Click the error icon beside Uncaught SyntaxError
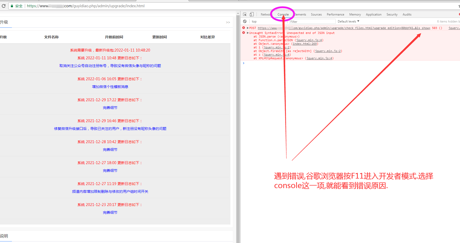This screenshot has height=243, width=460. 244,33
